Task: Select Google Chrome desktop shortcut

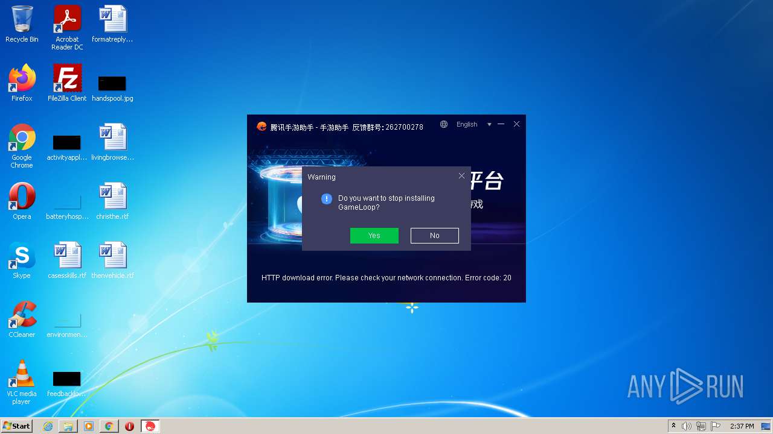Action: 22,146
